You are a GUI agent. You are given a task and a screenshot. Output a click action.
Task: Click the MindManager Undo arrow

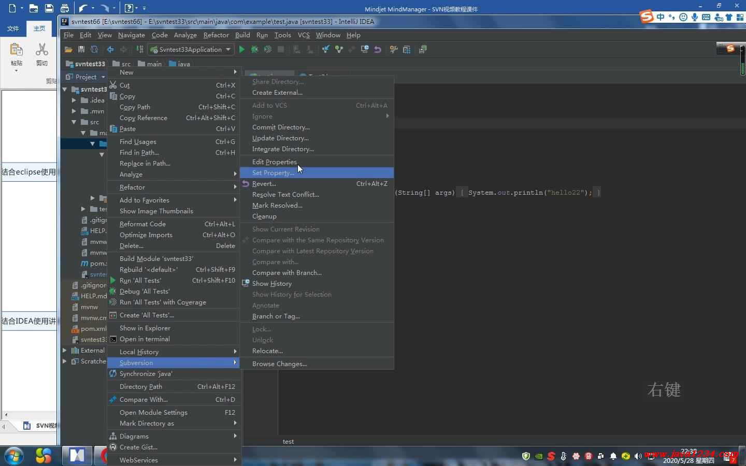(83, 8)
